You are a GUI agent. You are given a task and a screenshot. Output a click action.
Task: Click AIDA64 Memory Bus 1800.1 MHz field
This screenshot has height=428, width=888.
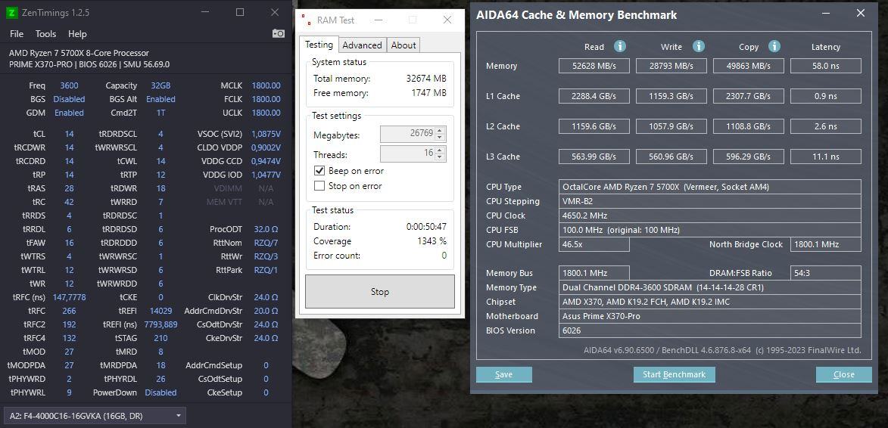[x=594, y=273]
